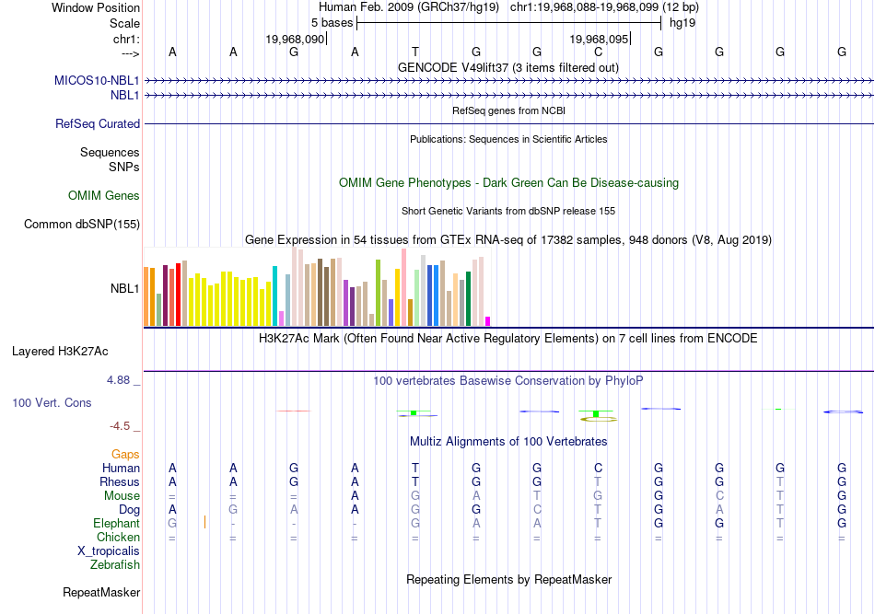Screen dimensions: 875x614
Task: Select the Zebrafish alignment row label
Action: coord(114,565)
